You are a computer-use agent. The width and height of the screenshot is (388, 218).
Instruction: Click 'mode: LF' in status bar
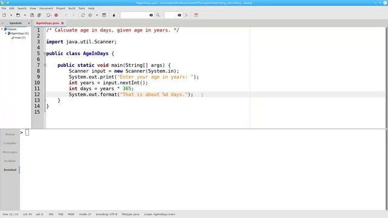pos(85,214)
